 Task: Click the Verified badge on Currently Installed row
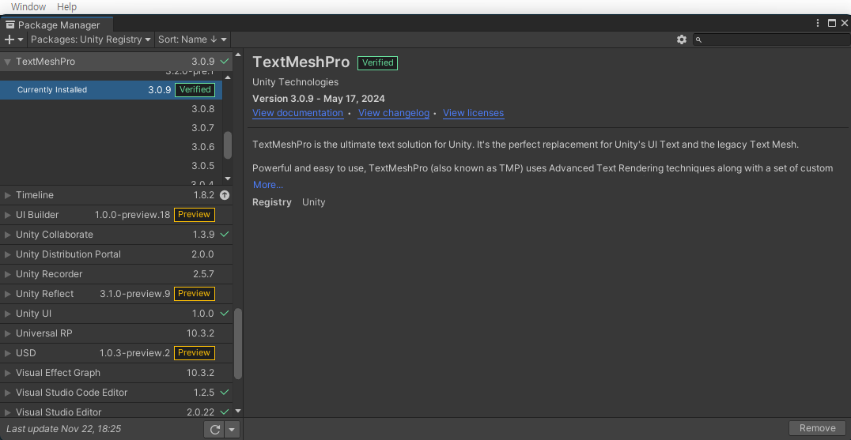click(195, 90)
